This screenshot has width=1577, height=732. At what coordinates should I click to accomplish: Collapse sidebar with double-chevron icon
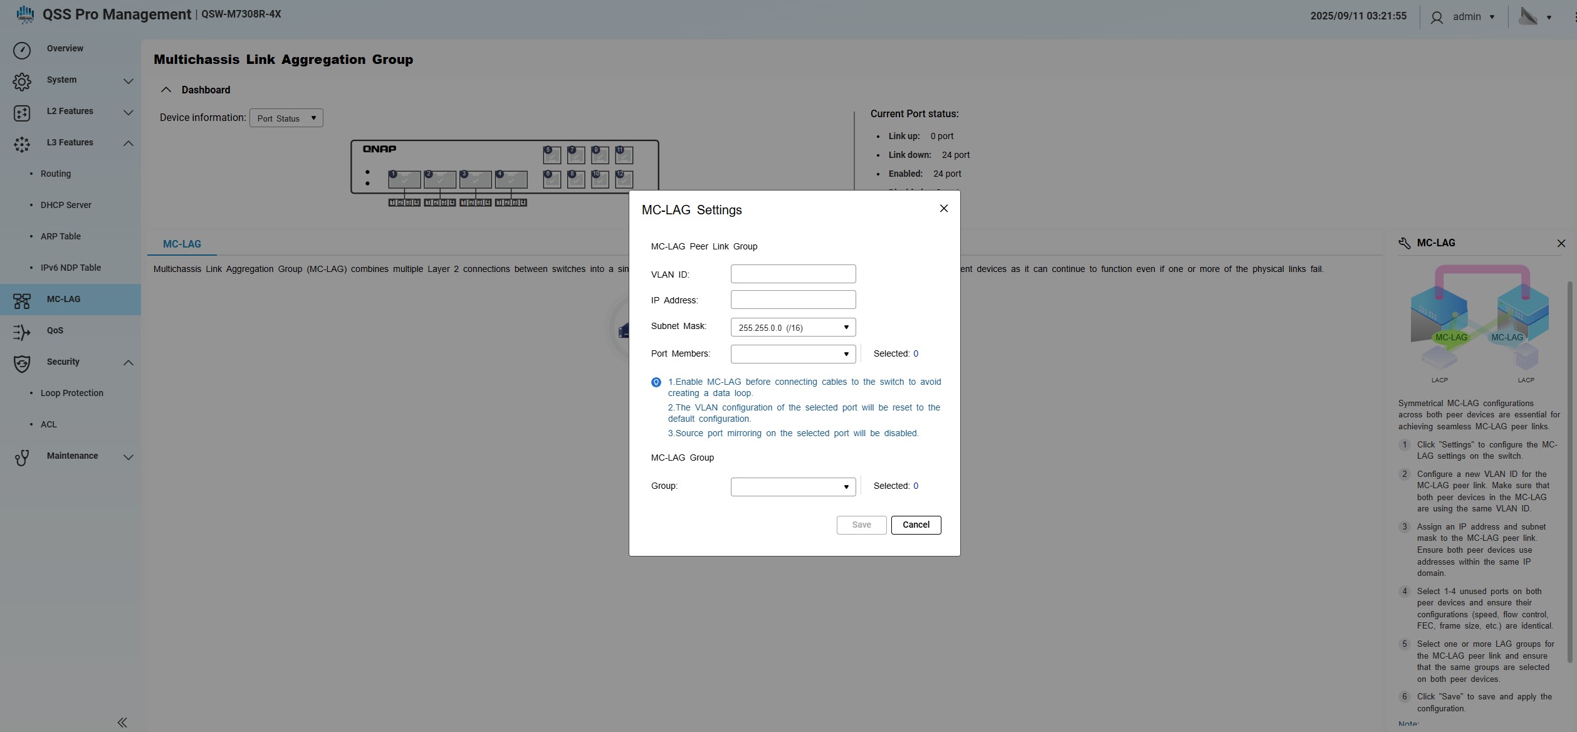coord(122,723)
